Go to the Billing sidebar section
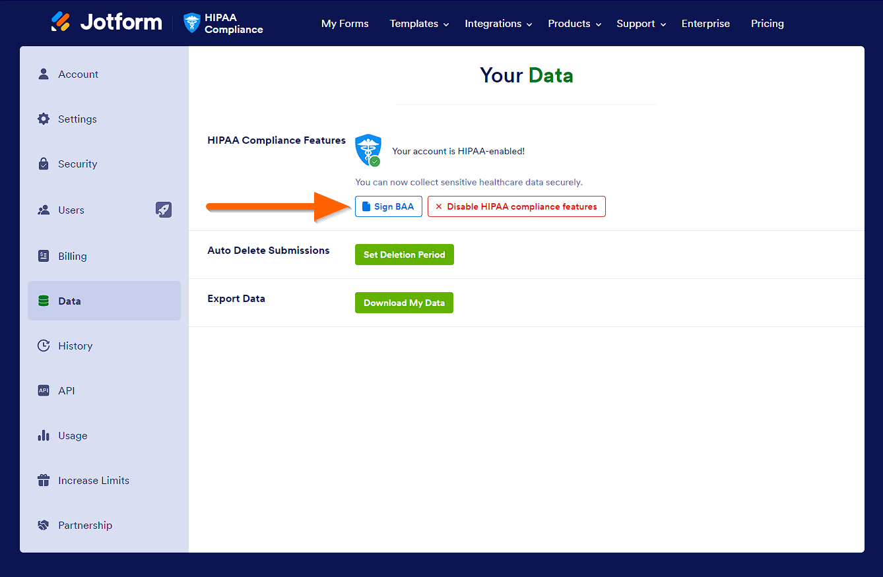Viewport: 883px width, 577px height. (104, 256)
